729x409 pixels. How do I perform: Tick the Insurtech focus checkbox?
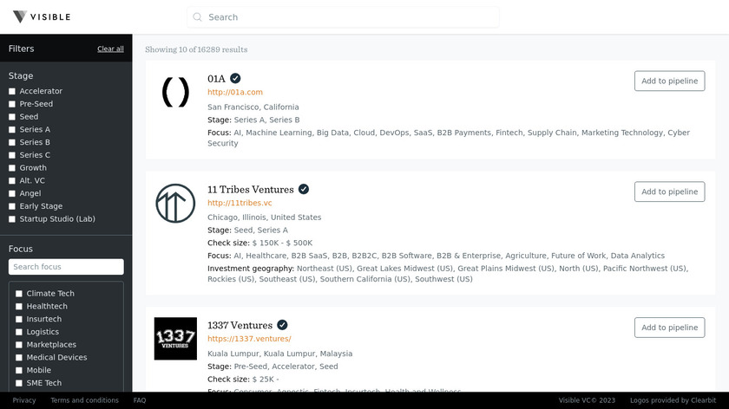point(19,320)
